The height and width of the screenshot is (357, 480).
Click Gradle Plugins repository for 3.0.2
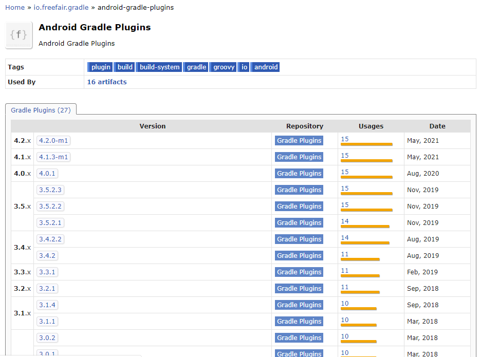pos(299,337)
